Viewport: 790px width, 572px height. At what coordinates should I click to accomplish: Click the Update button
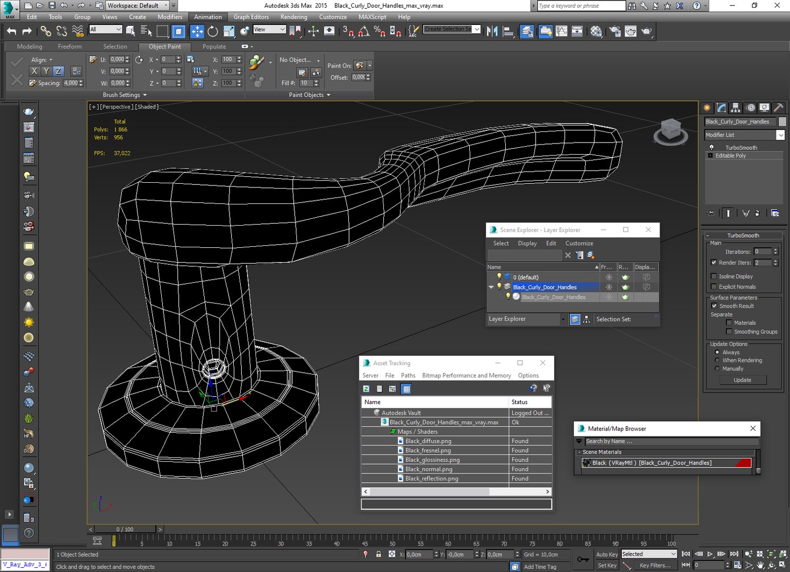coord(742,380)
